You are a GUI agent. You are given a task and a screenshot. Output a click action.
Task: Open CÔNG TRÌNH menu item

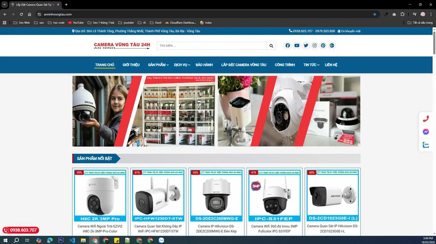(285, 65)
